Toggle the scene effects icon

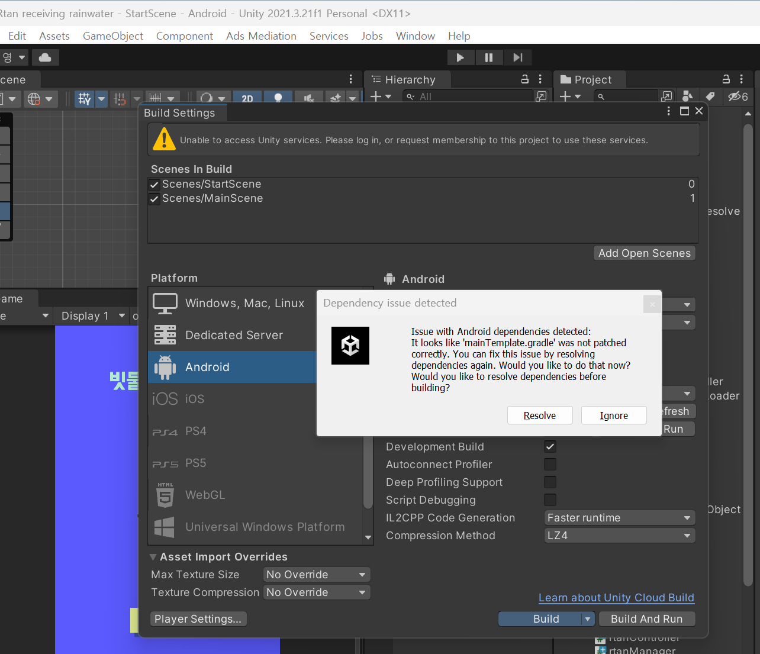pos(336,98)
